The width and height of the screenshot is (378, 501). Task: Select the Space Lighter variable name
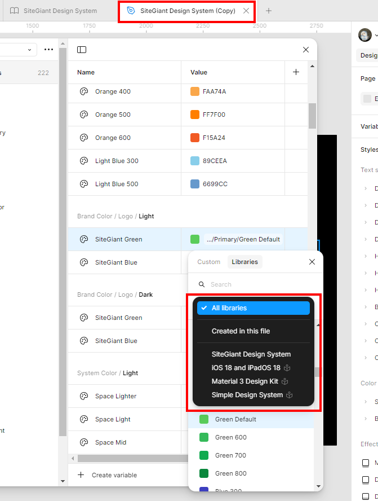[x=116, y=396]
